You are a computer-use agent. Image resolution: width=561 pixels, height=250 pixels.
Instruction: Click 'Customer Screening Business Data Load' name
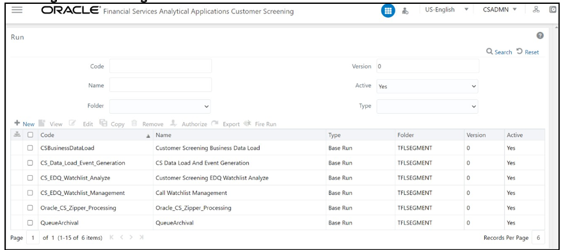pyautogui.click(x=208, y=148)
